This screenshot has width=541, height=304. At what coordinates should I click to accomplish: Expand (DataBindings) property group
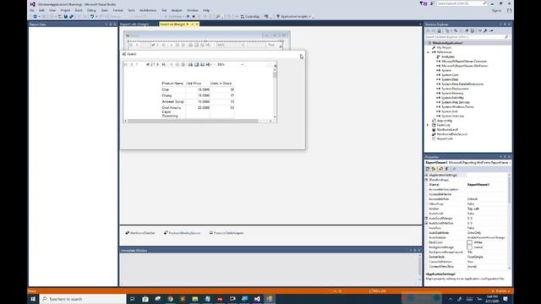point(427,180)
